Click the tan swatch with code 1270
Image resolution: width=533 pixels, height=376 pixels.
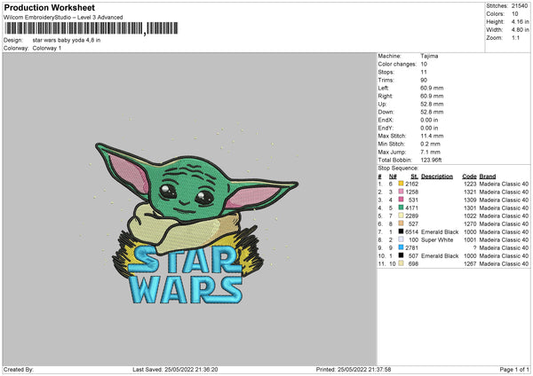[401, 223]
